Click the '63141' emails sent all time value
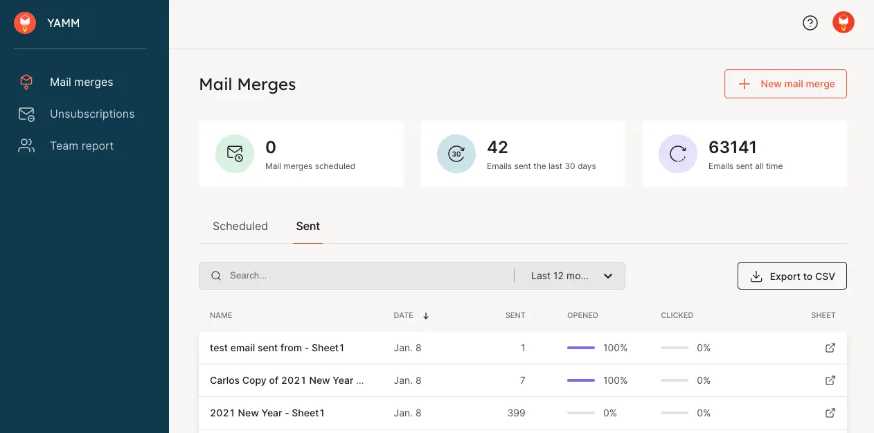The height and width of the screenshot is (433, 874). (733, 147)
